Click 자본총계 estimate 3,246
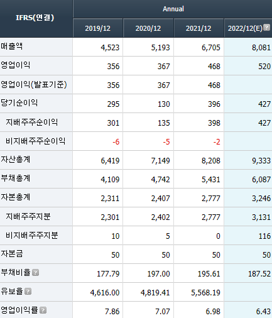Viewport: 272px width, 318px height. coord(261,199)
